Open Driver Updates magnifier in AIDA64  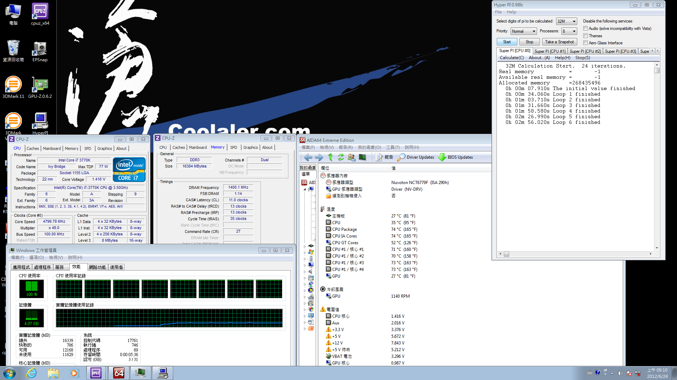point(416,157)
